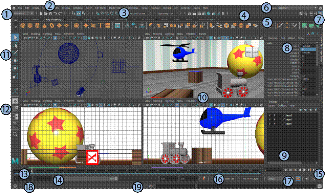Click the Undo arrow in status line
325x193 pixels.
pyautogui.click(x=55, y=14)
